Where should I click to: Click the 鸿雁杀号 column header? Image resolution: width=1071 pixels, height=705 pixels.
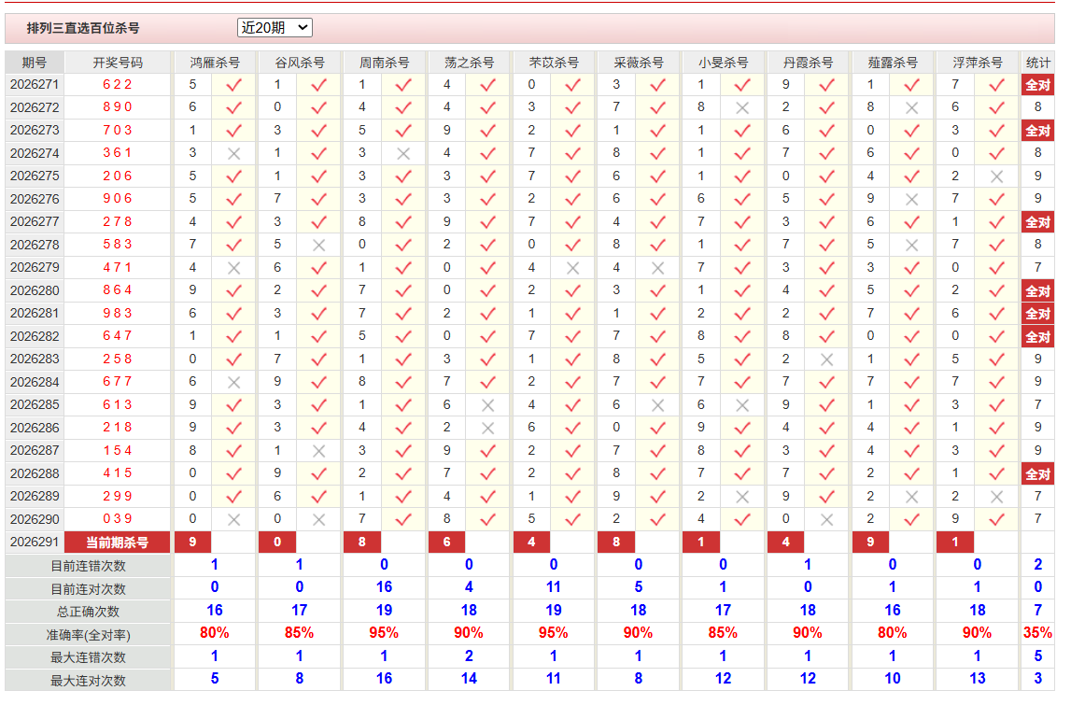tap(215, 63)
